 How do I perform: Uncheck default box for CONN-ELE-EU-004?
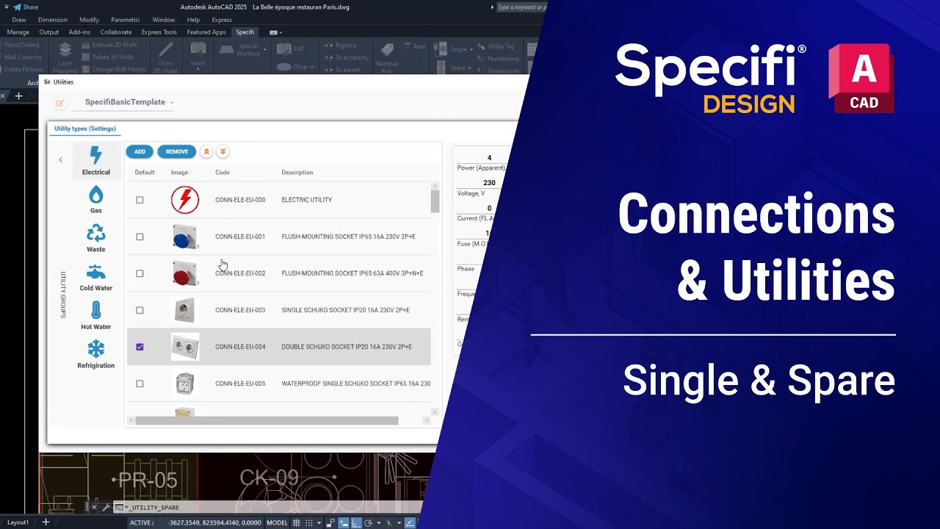click(140, 347)
